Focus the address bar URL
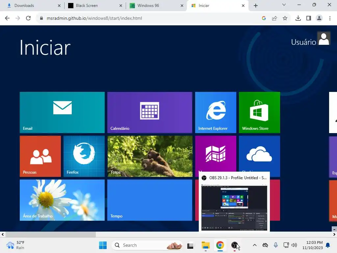The image size is (337, 253). click(x=94, y=18)
